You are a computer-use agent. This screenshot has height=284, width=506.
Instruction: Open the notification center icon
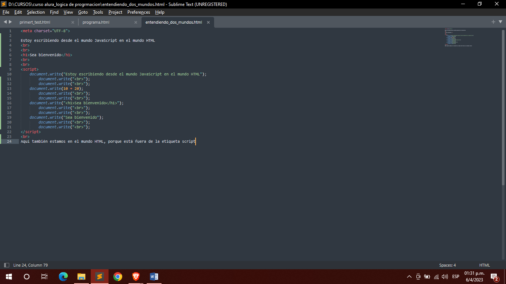click(495, 277)
